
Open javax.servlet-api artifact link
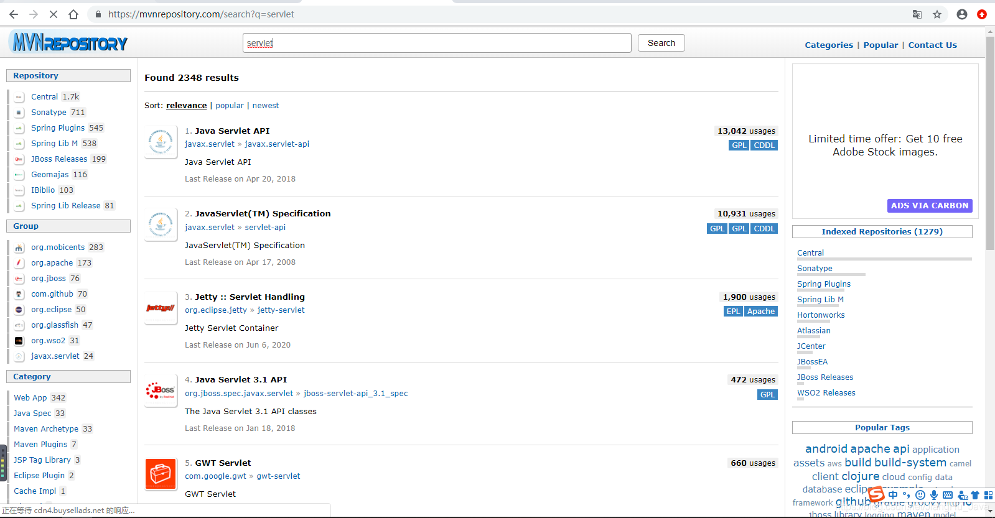click(x=277, y=144)
